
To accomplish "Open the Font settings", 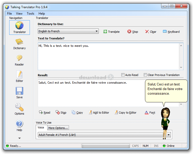I will pos(150,113).
